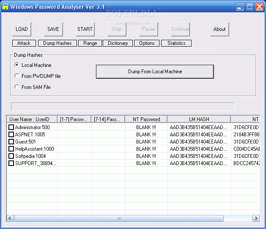Minimize the Windows Password Analyser window

239,7
